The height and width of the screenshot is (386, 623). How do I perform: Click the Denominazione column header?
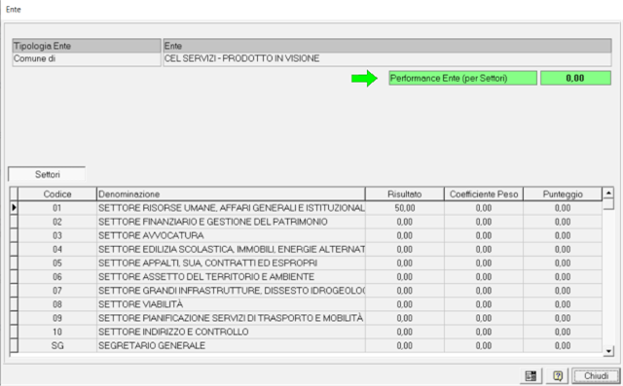(x=231, y=194)
